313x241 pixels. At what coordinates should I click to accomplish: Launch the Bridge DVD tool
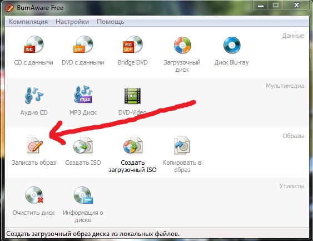(132, 45)
